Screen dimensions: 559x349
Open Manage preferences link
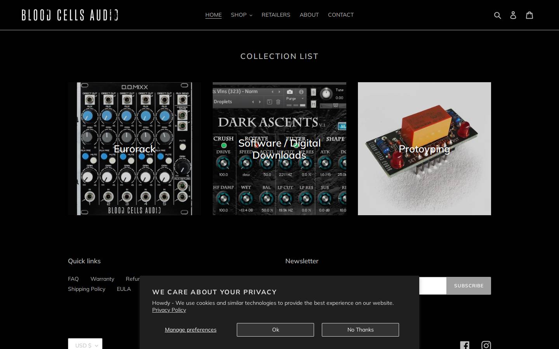[x=191, y=330]
